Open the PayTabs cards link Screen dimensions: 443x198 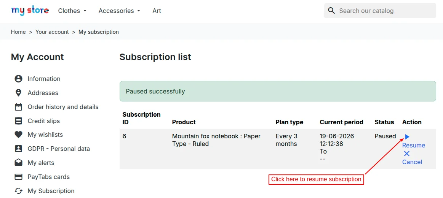(x=49, y=177)
